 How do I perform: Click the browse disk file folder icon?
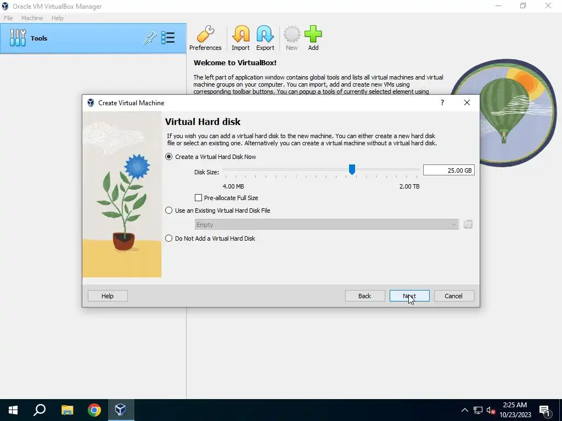tap(468, 224)
